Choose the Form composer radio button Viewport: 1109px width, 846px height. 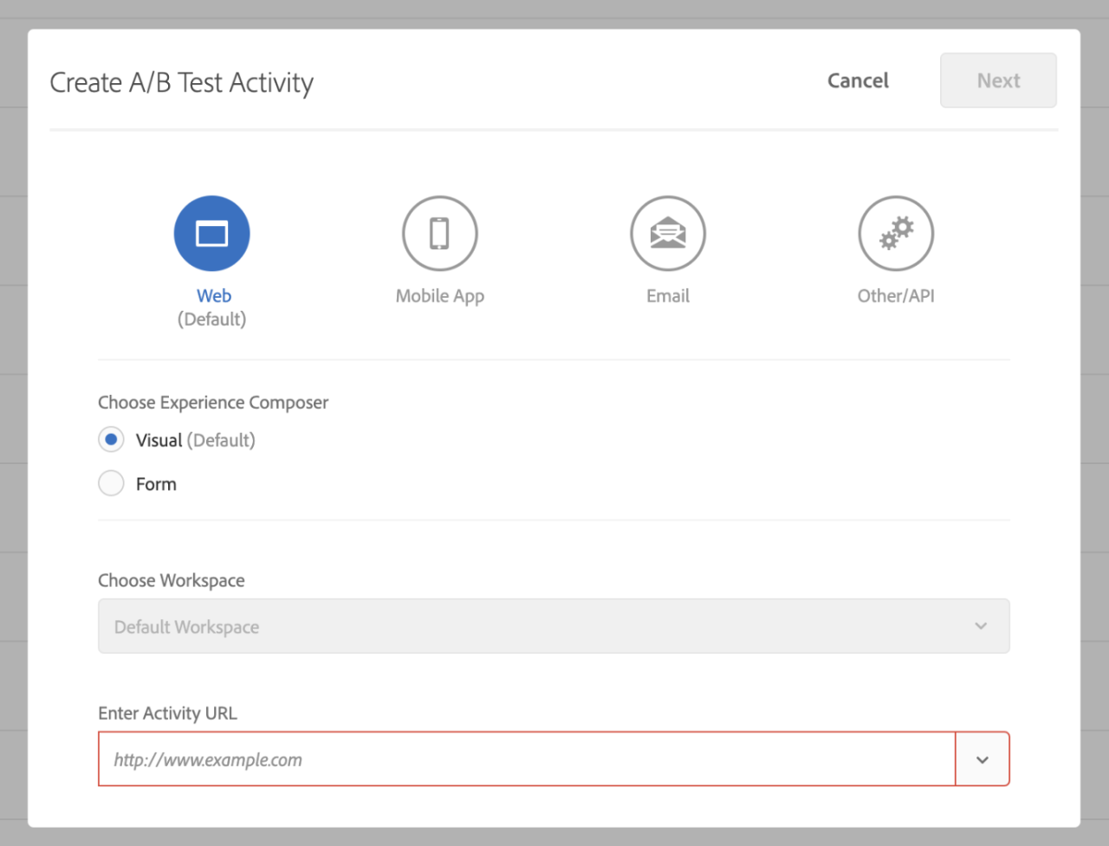coord(111,483)
